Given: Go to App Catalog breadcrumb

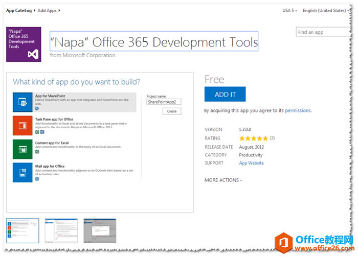Looking at the screenshot, I should pos(18,10).
